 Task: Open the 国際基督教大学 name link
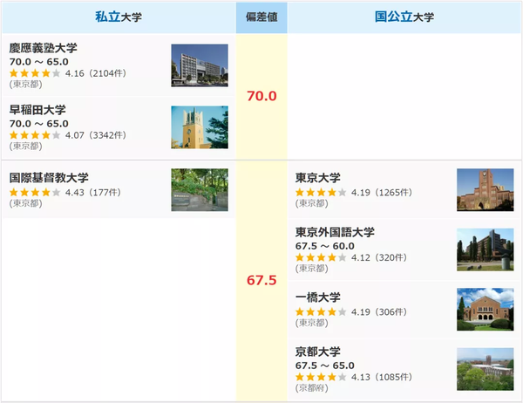click(x=49, y=178)
